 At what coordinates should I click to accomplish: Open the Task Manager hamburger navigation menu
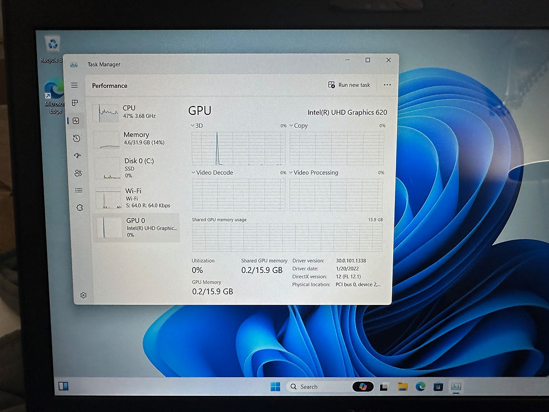tap(74, 85)
